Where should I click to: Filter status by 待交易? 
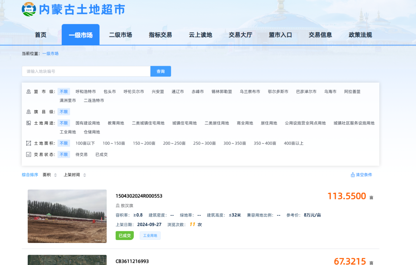(82, 155)
